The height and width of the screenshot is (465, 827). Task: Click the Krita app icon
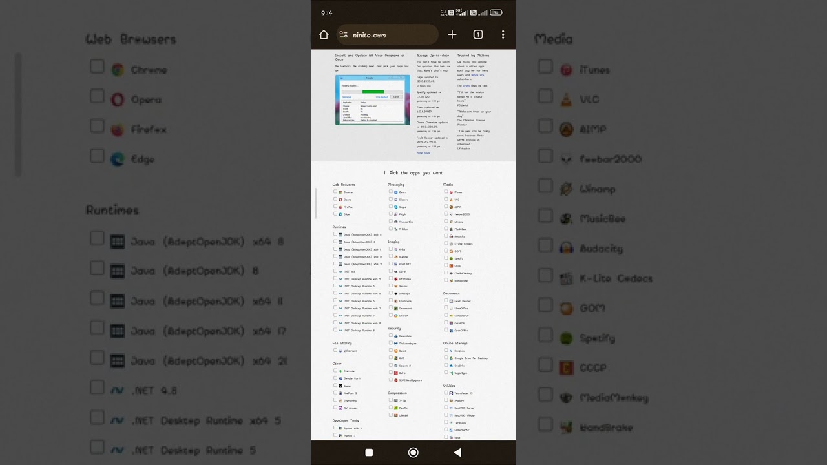396,249
